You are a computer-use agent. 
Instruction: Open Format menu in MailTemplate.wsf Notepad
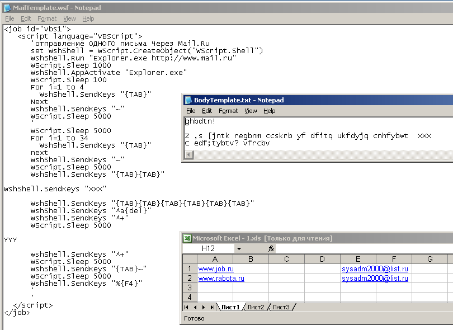click(47, 18)
